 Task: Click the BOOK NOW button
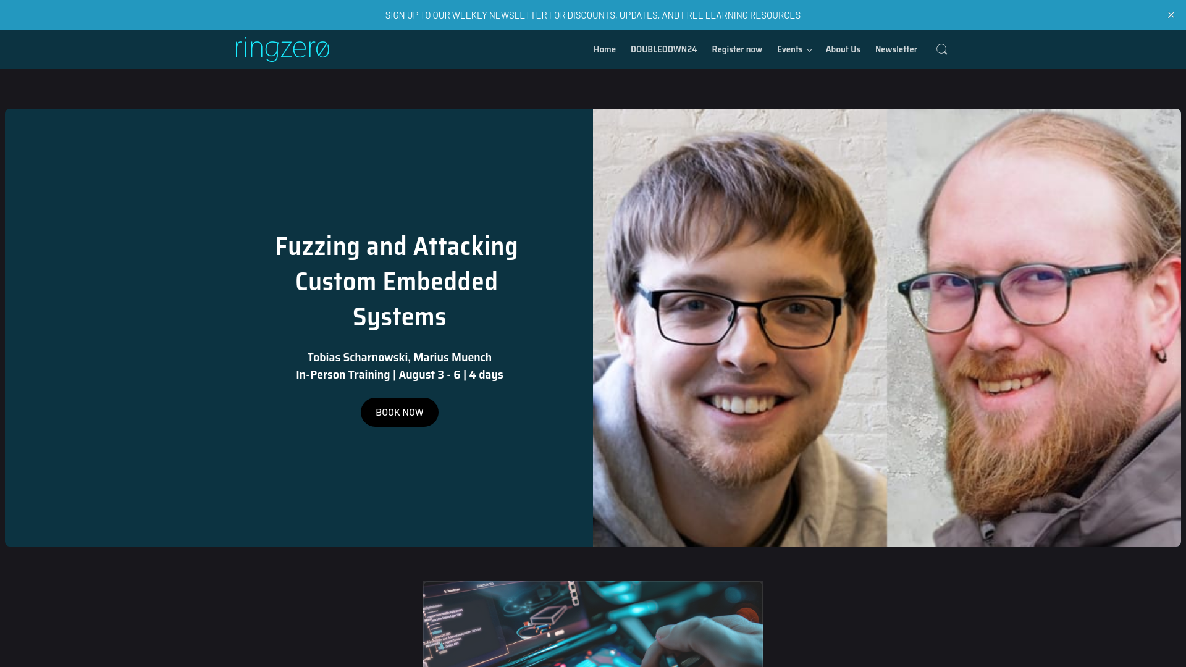399,412
